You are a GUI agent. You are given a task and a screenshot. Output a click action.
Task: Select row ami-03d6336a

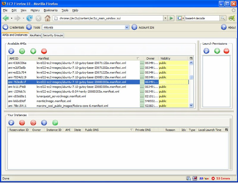pyautogui.click(x=98, y=63)
